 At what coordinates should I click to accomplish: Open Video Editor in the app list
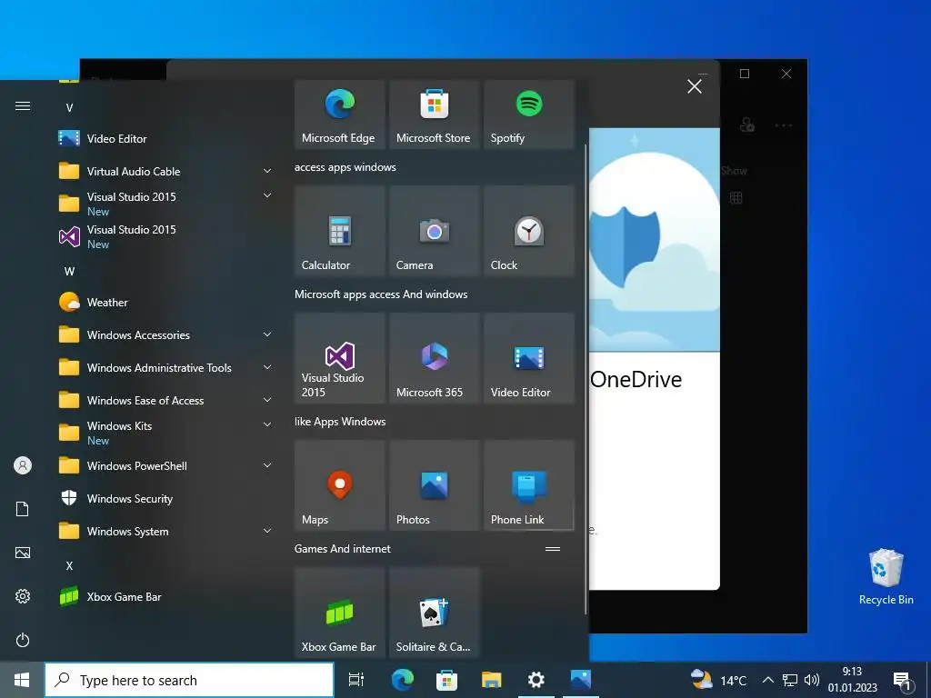click(x=166, y=139)
